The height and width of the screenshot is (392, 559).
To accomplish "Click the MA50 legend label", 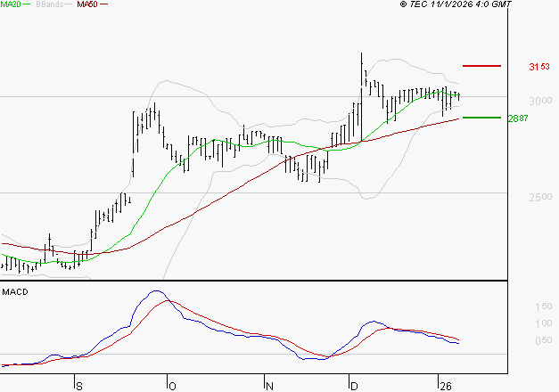I will 87,4.
